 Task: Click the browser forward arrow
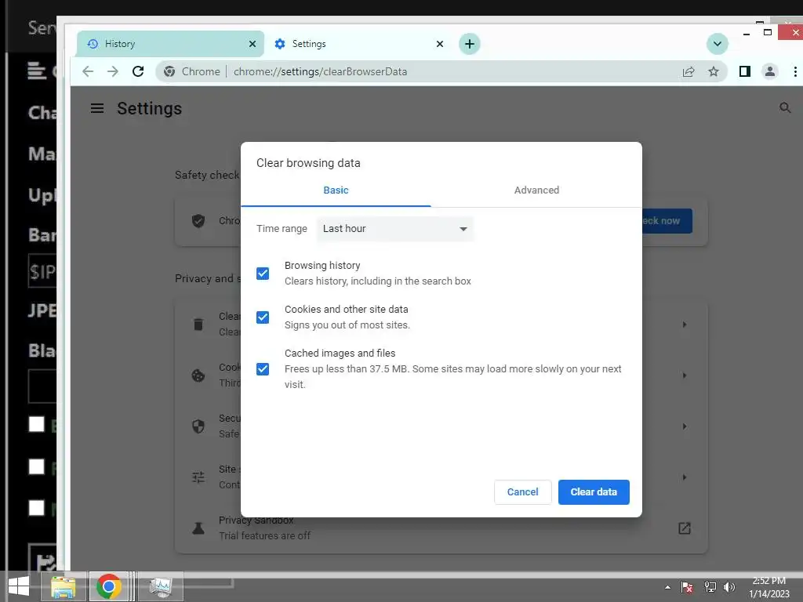[x=113, y=71]
